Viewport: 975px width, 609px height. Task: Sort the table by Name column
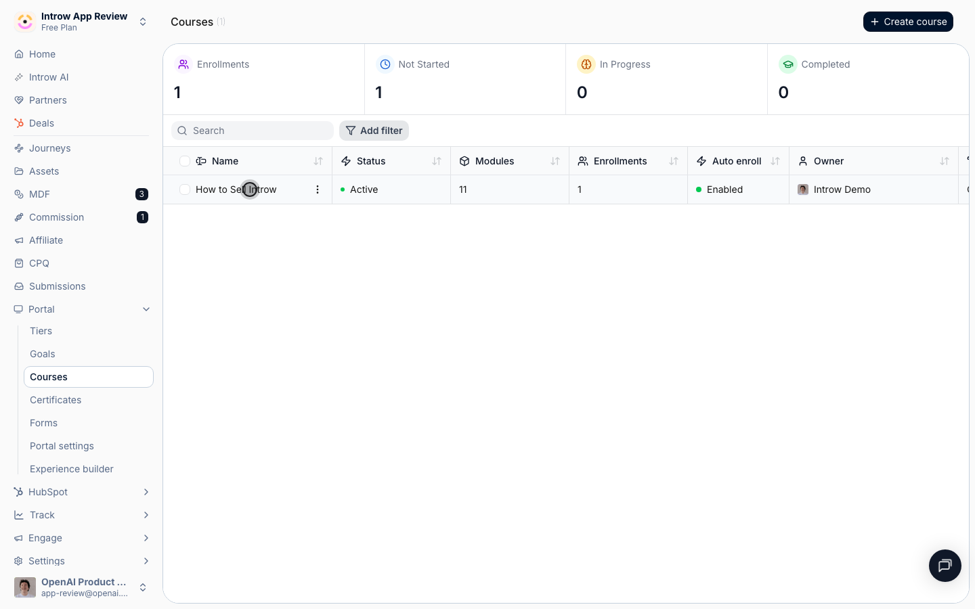click(318, 161)
